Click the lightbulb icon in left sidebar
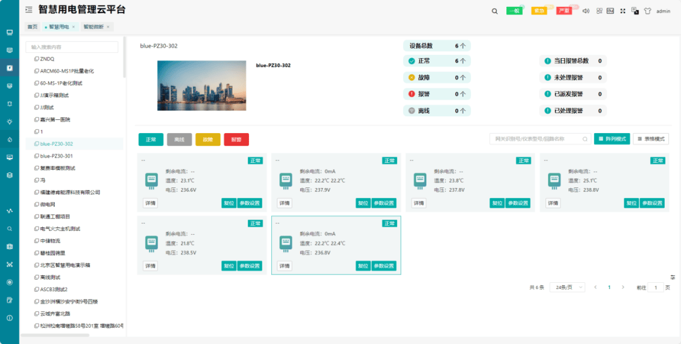This screenshot has width=681, height=344. click(9, 122)
